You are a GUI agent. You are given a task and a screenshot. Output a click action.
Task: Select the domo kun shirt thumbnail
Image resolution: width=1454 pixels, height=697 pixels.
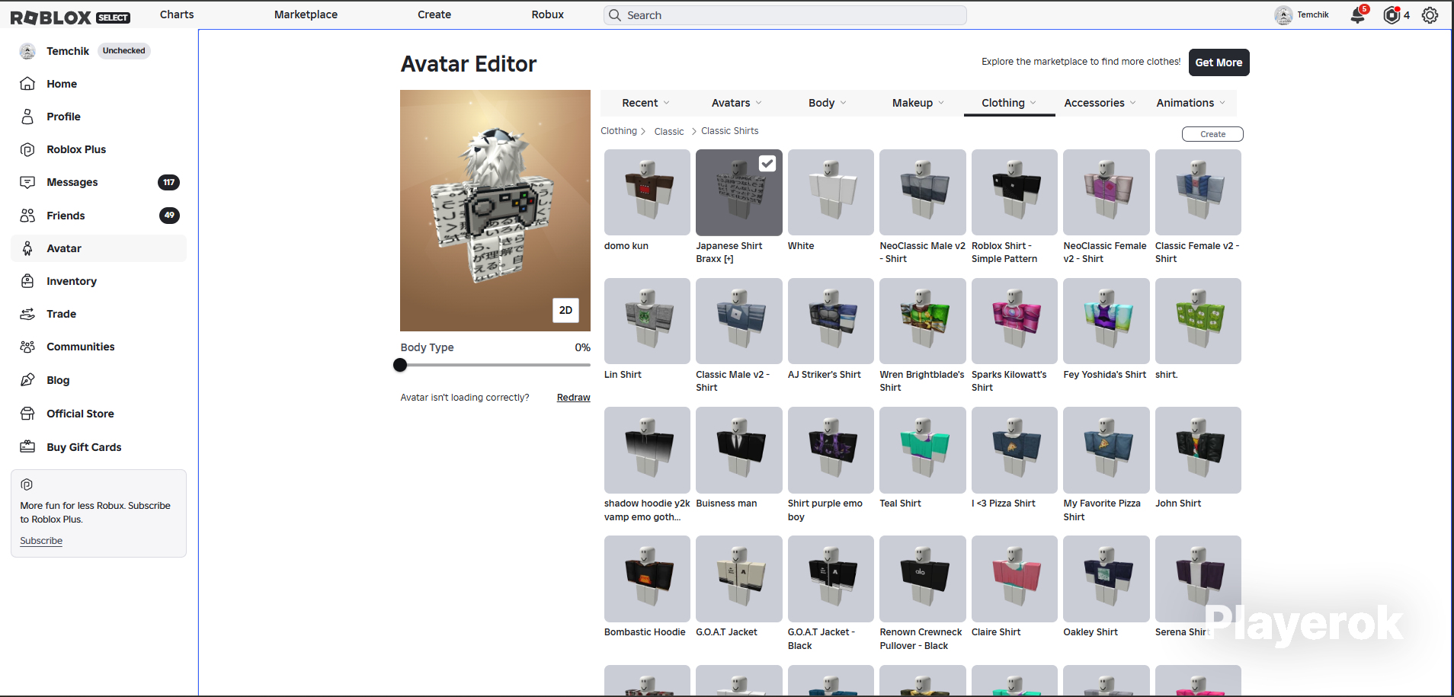[x=647, y=192]
